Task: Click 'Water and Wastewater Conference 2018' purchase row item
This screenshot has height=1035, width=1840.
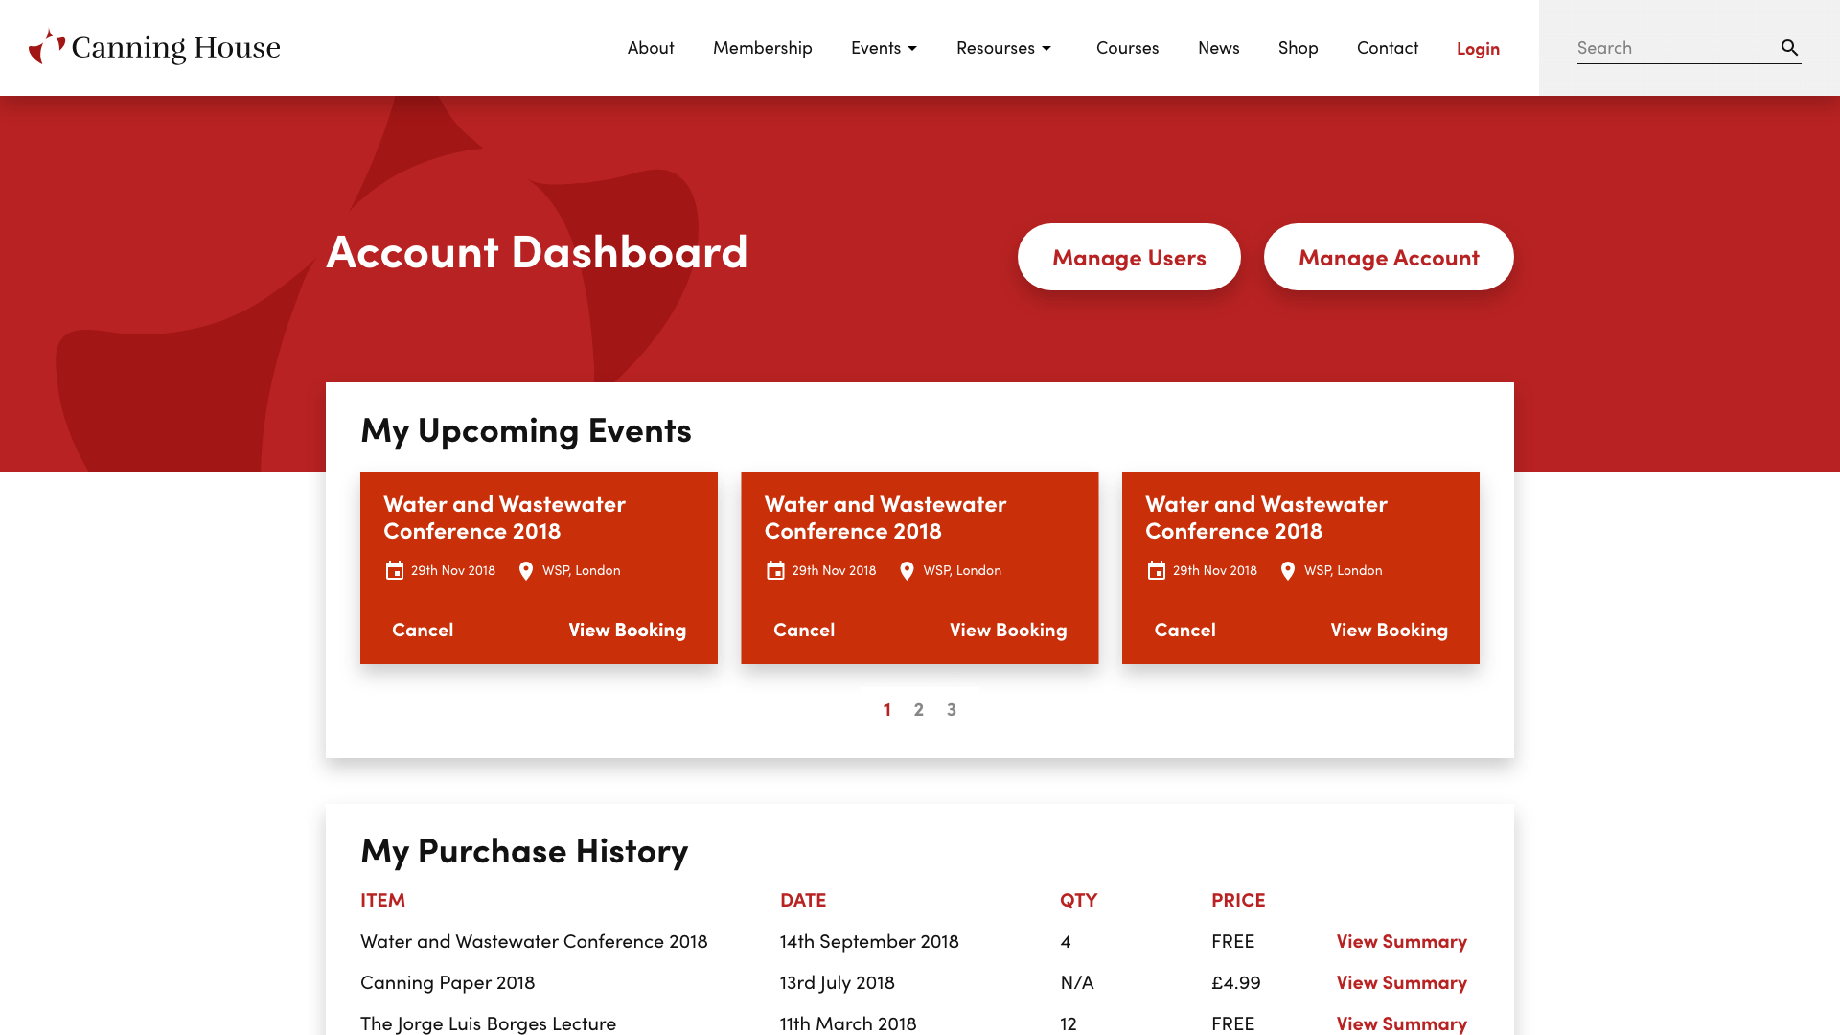Action: (534, 941)
